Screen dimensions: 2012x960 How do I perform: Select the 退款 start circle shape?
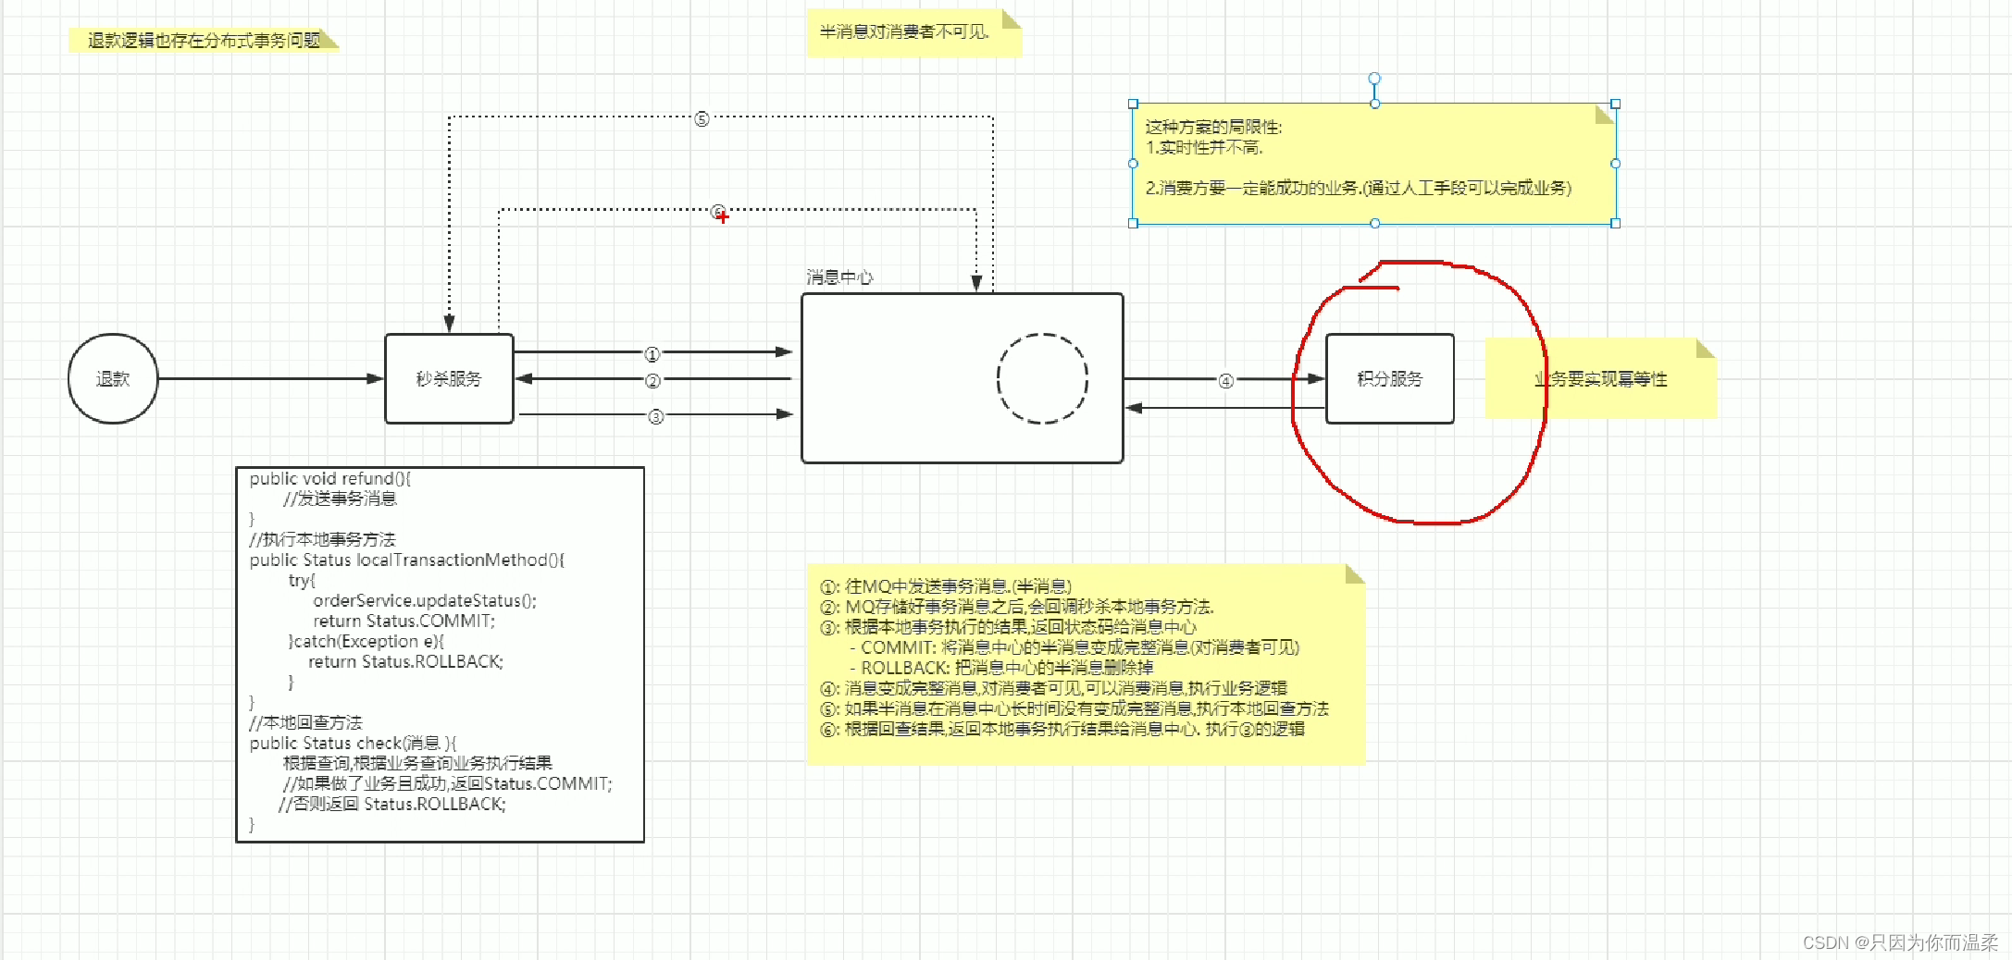coord(113,379)
